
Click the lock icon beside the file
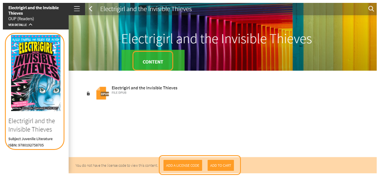click(88, 94)
